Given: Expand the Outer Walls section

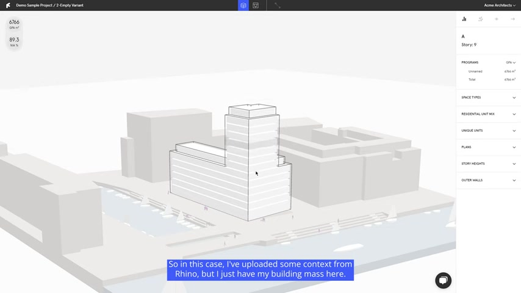Looking at the screenshot, I should [x=489, y=180].
